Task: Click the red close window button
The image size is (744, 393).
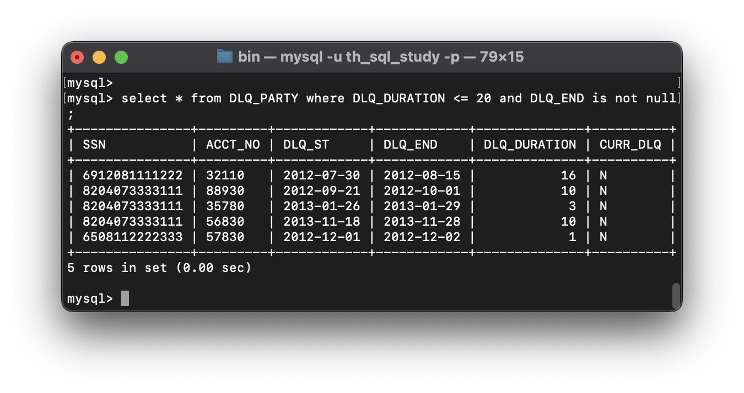Action: coord(77,57)
